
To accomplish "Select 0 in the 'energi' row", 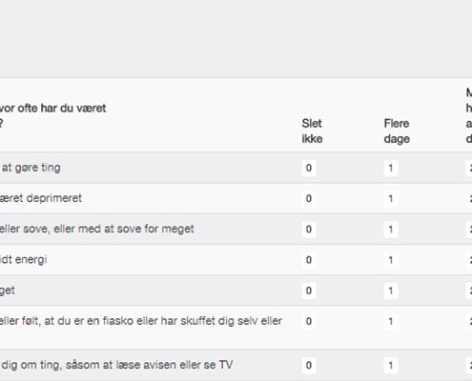I will point(309,260).
